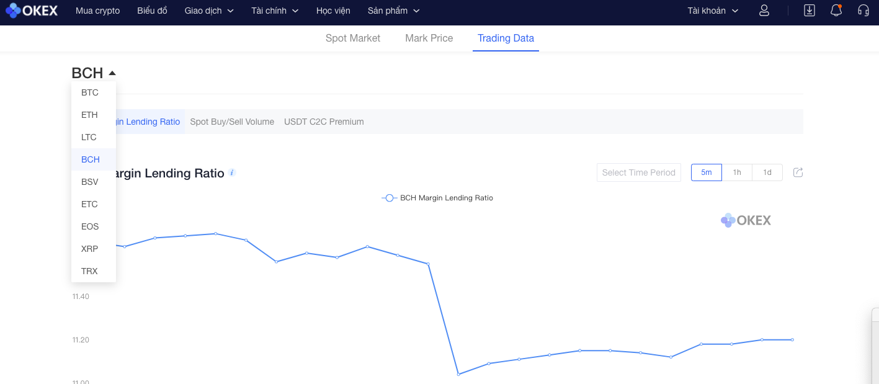Choose ETH from the coin list
The height and width of the screenshot is (384, 879).
tap(94, 115)
